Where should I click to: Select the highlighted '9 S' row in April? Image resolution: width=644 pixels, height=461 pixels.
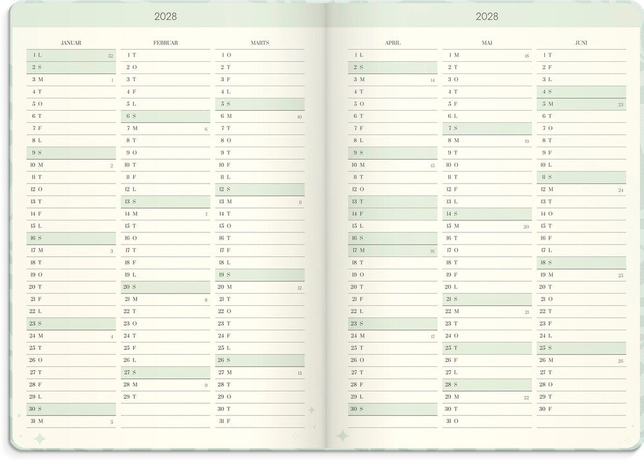point(393,153)
